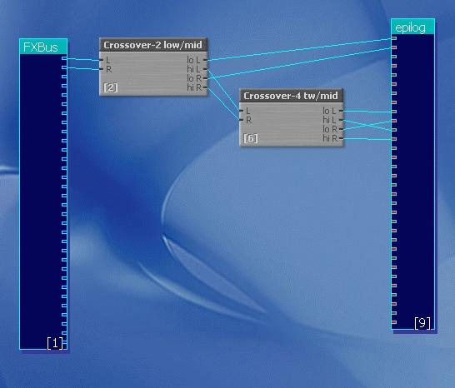This screenshot has width=455, height=388.
Task: Click Crossover-4 lo L output pin
Action: 342,111
